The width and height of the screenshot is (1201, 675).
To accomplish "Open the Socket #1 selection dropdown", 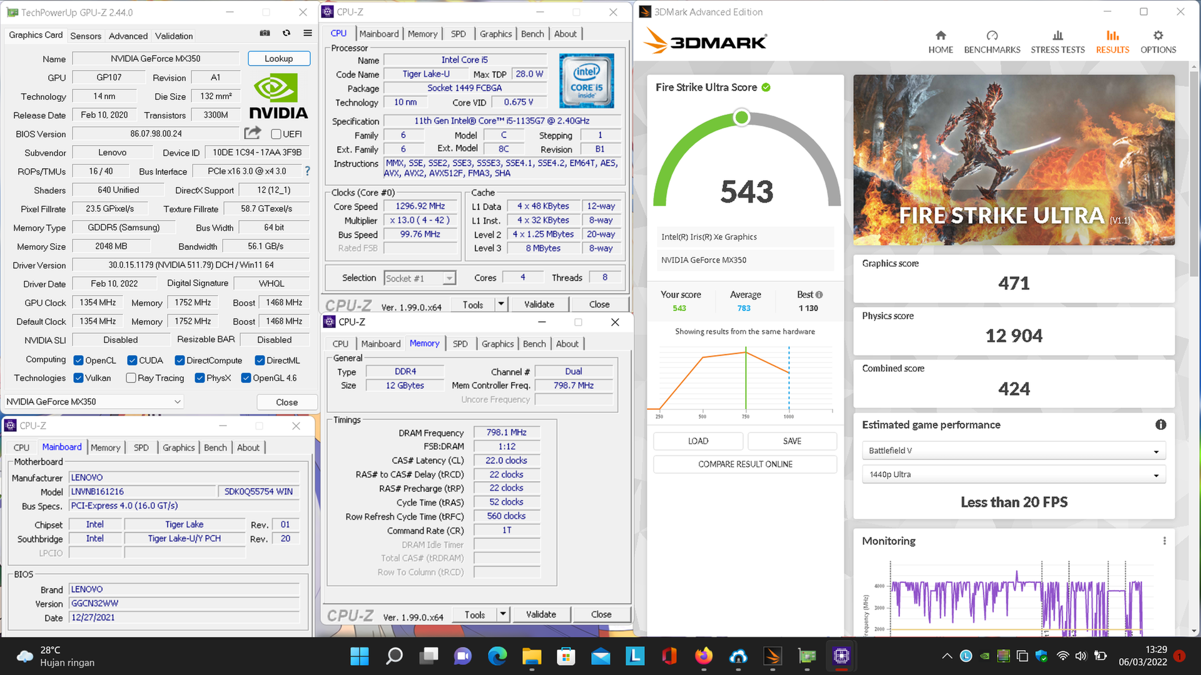I will coord(420,278).
